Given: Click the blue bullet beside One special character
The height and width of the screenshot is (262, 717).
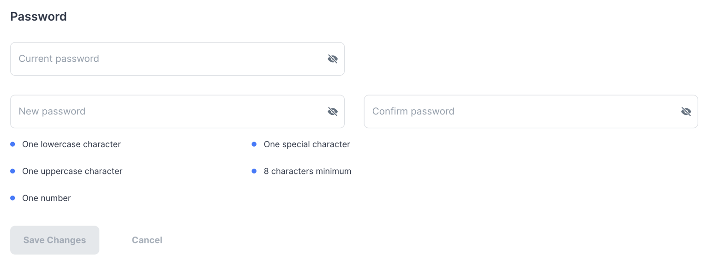Looking at the screenshot, I should click(254, 144).
